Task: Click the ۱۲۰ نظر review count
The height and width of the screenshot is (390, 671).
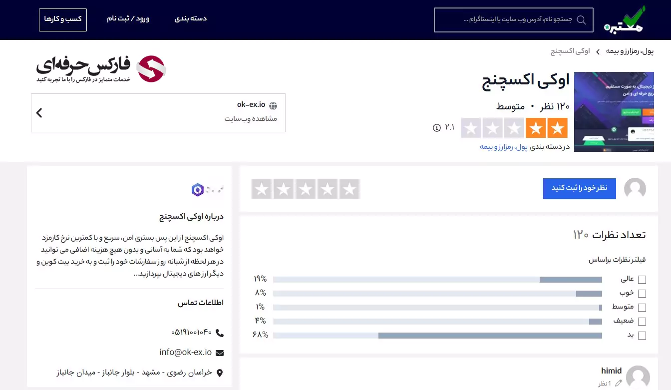Action: (555, 106)
